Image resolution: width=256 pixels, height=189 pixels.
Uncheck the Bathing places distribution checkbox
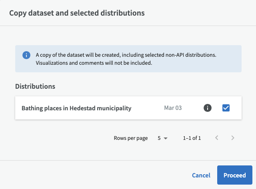[226, 108]
